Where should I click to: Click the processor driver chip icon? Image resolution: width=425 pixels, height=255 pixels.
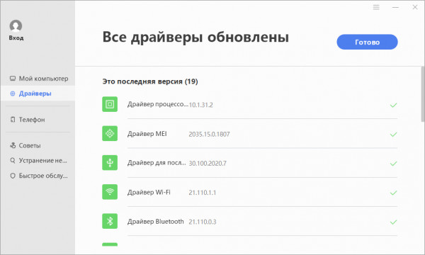click(x=110, y=104)
